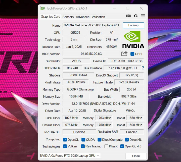Viewport: 181px width, 162px height.
Task: Click NVIDIA SLI value Disabled
Action: pos(79,132)
